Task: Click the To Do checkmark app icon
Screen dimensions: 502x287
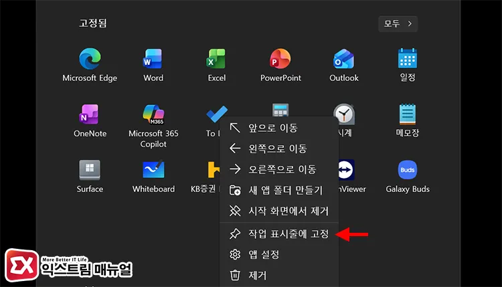Action: 217,114
